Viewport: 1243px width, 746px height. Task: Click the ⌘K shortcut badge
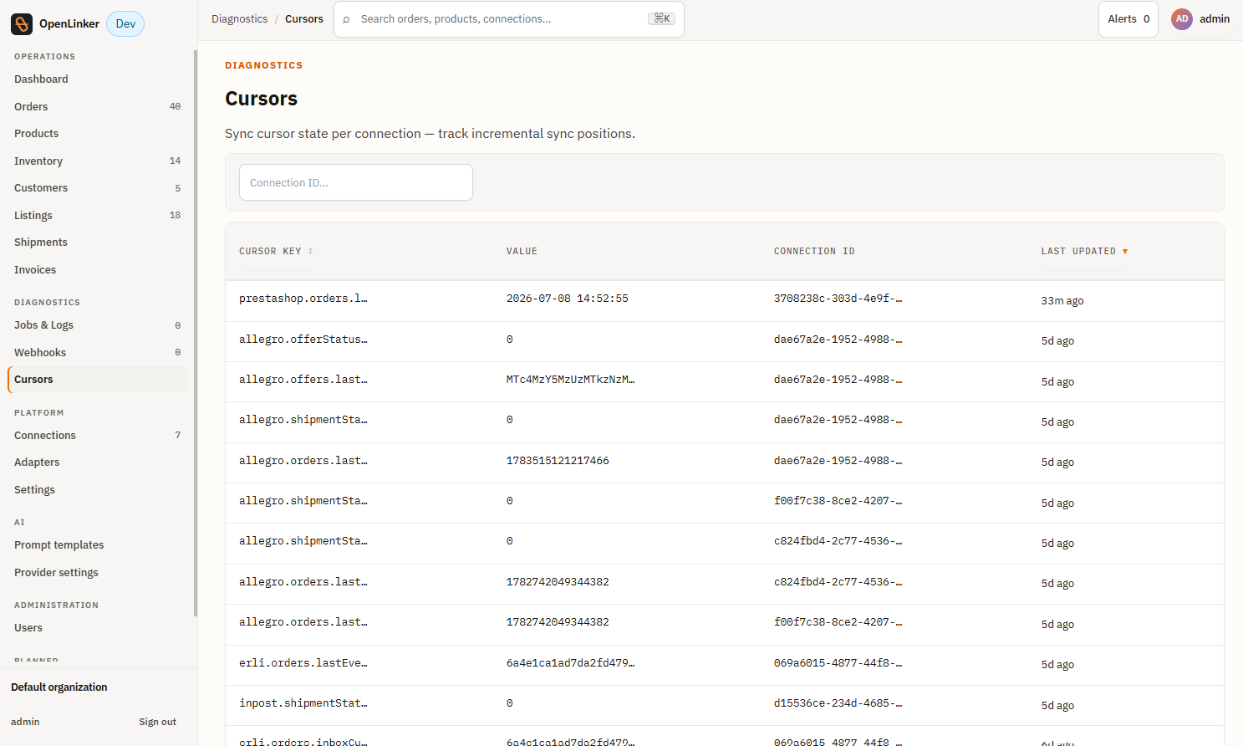(661, 18)
